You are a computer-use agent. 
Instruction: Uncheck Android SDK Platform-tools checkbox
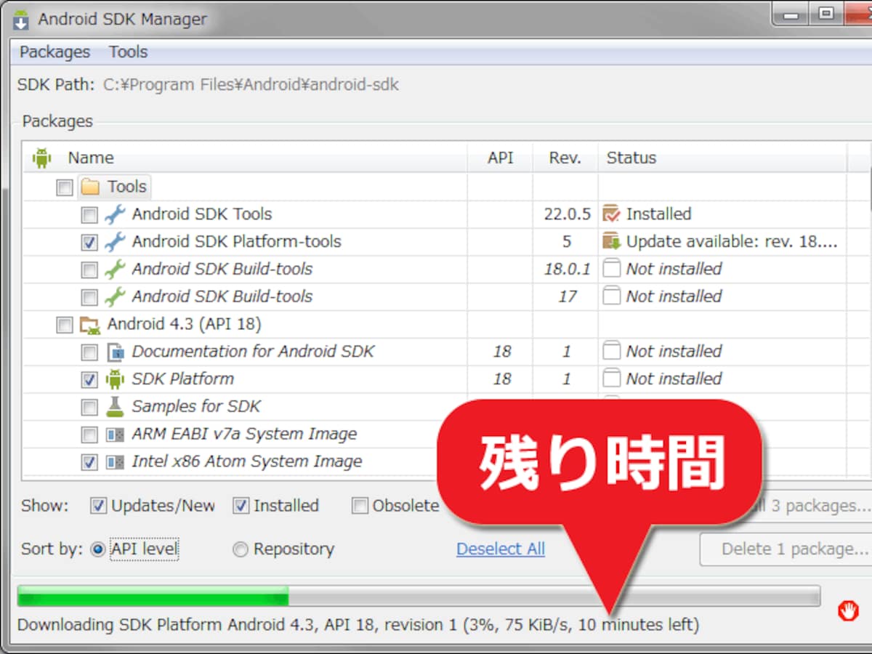coord(89,243)
